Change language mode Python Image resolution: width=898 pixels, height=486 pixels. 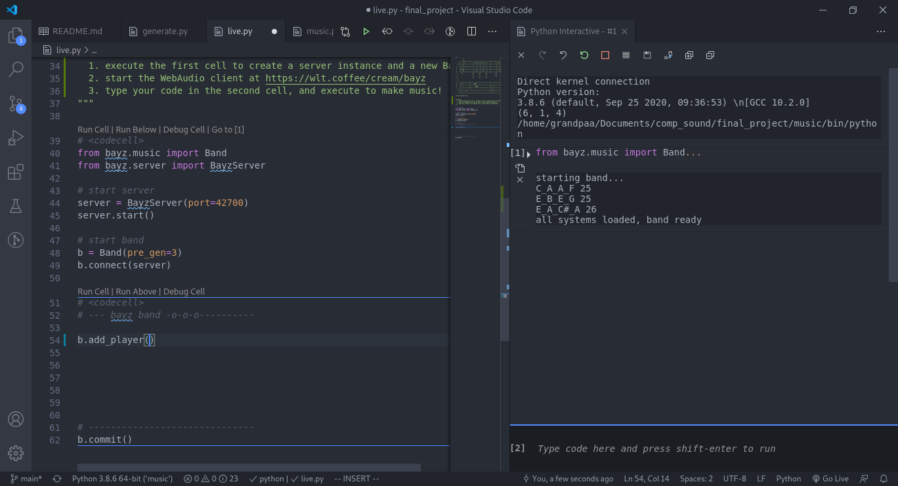point(788,479)
